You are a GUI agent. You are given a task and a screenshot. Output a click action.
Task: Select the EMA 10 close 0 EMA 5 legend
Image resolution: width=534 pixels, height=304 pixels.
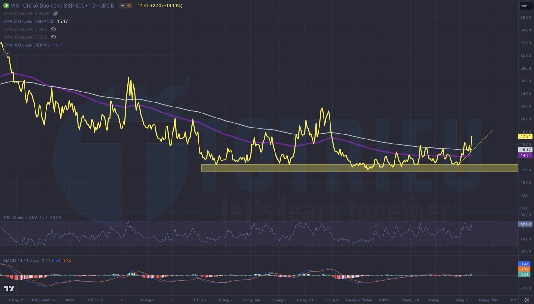25,37
